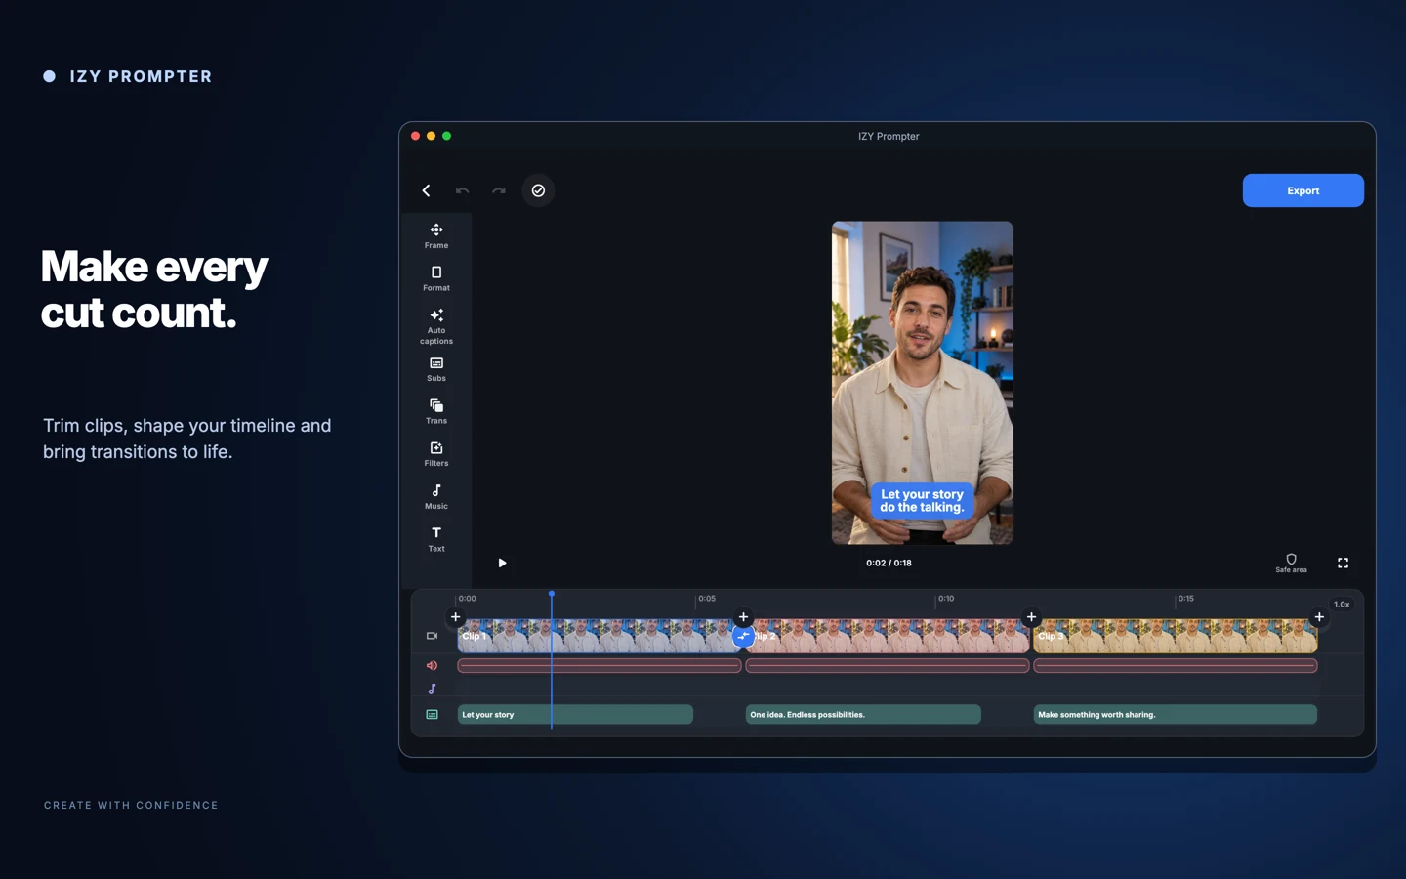Screen dimensions: 1406x879
Task: Redo the last edit
Action: (x=499, y=190)
